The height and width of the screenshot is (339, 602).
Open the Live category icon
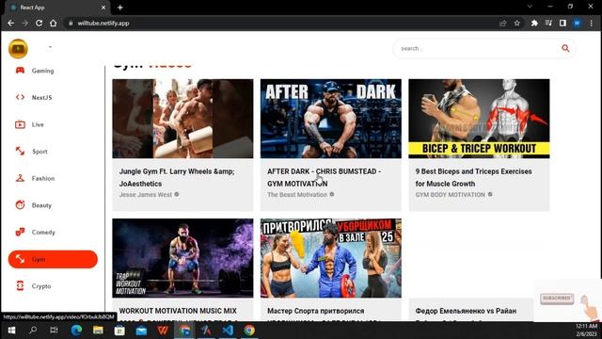coord(20,124)
